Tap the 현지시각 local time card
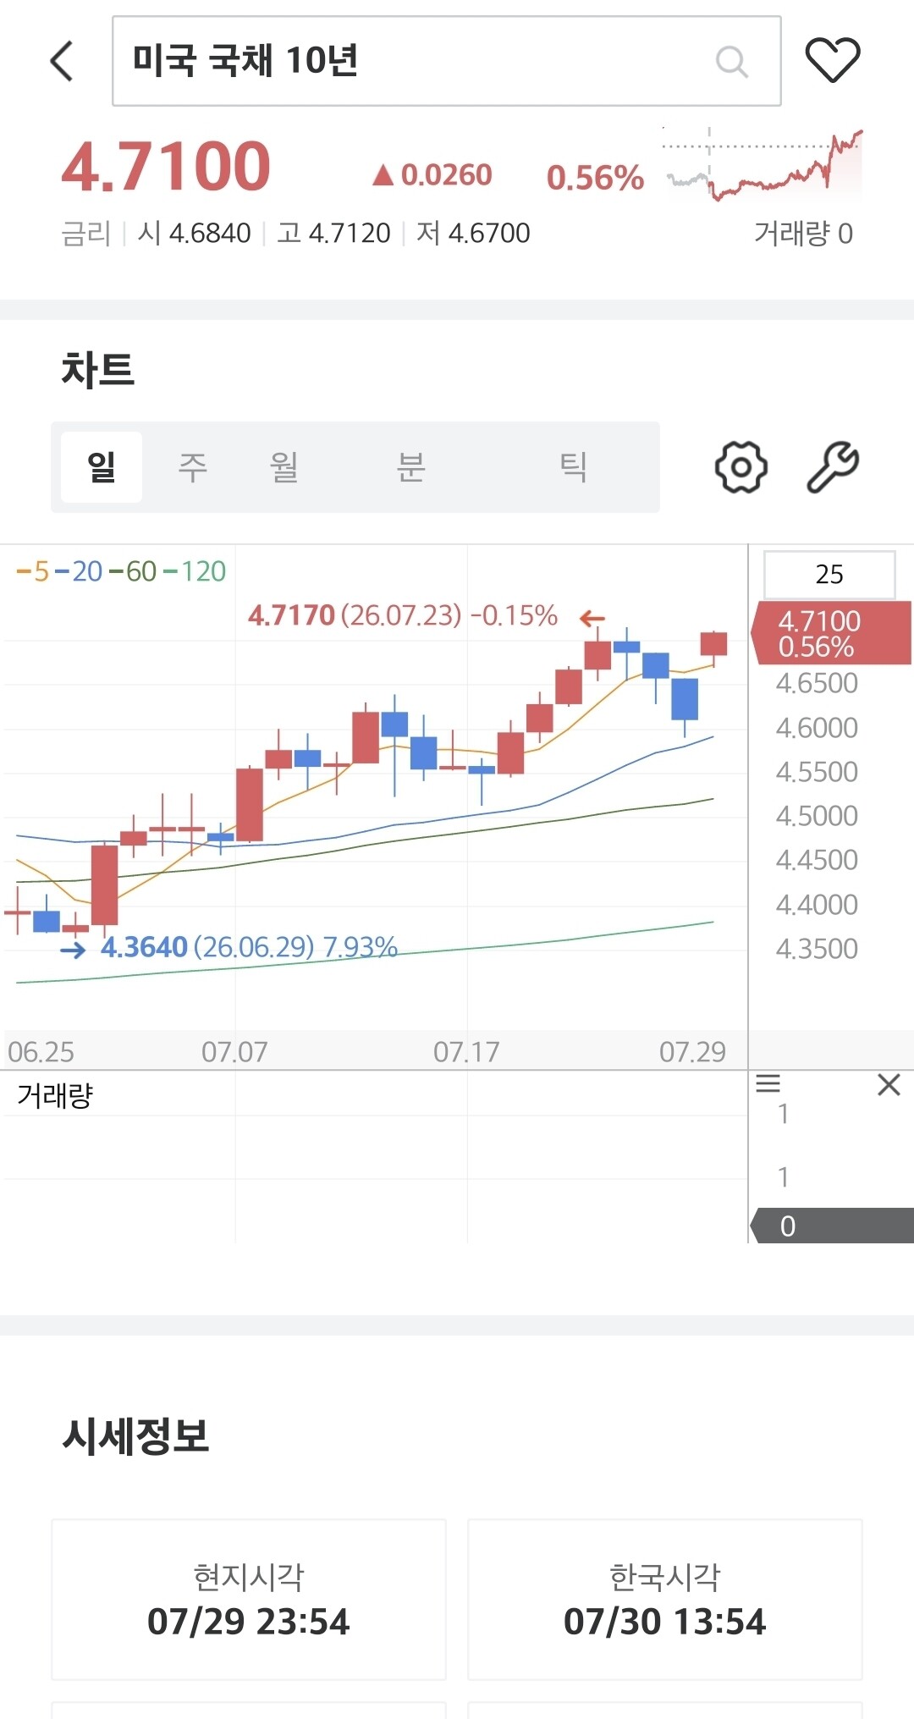The image size is (914, 1719). 249,1600
